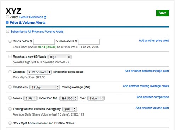Expand the 15 day moving average dropdown

(45, 87)
